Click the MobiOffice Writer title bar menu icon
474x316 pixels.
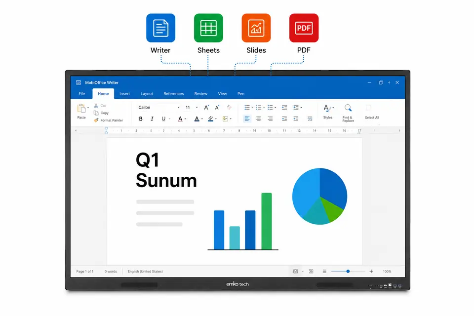point(79,82)
